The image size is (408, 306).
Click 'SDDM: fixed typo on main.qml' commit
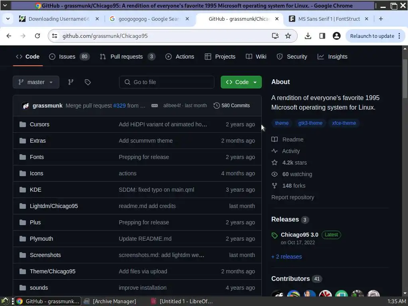[156, 190]
